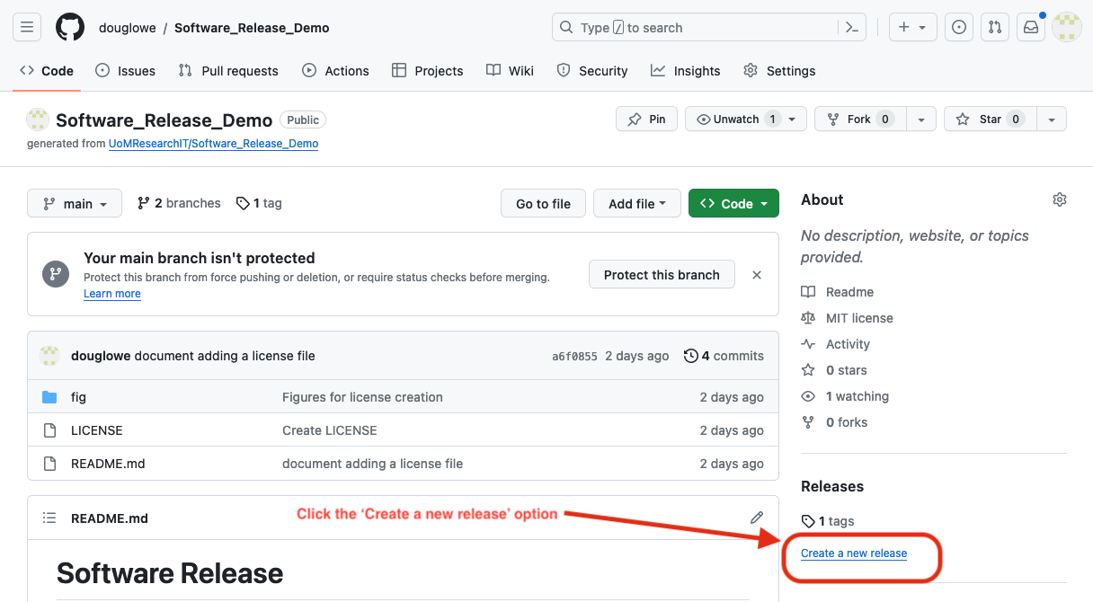Open the hamburger navigation menu
The image size is (1093, 602).
(27, 28)
